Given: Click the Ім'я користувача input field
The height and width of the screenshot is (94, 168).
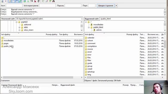Looking at the screenshot, I should [47, 5].
